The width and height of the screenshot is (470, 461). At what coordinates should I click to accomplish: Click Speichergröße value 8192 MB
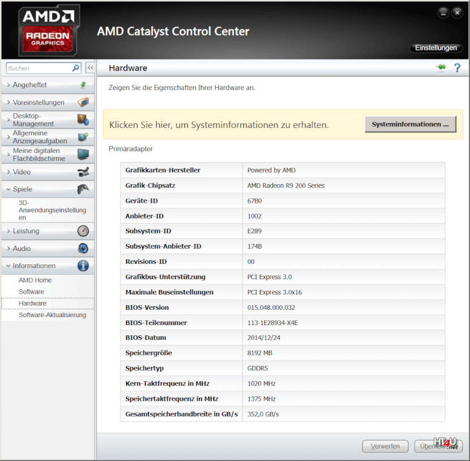coord(259,353)
